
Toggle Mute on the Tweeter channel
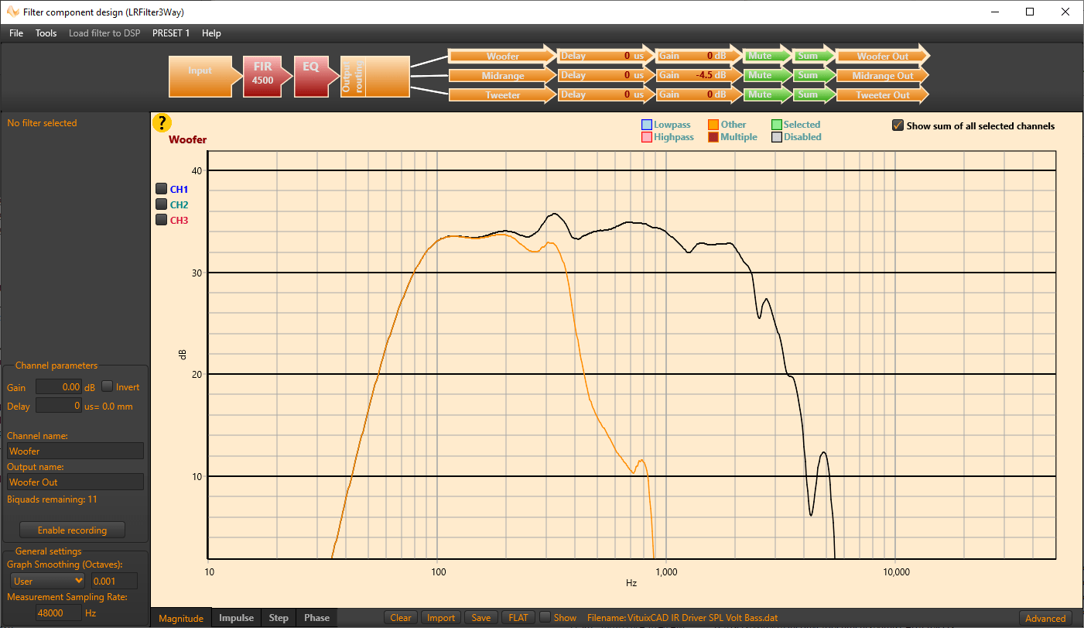pyautogui.click(x=767, y=94)
